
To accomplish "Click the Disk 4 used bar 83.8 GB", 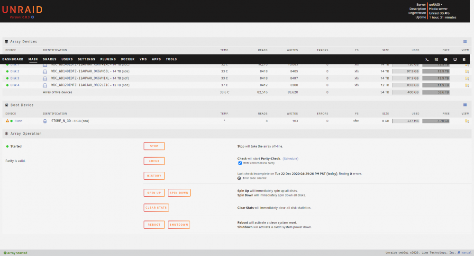I will coord(406,85).
